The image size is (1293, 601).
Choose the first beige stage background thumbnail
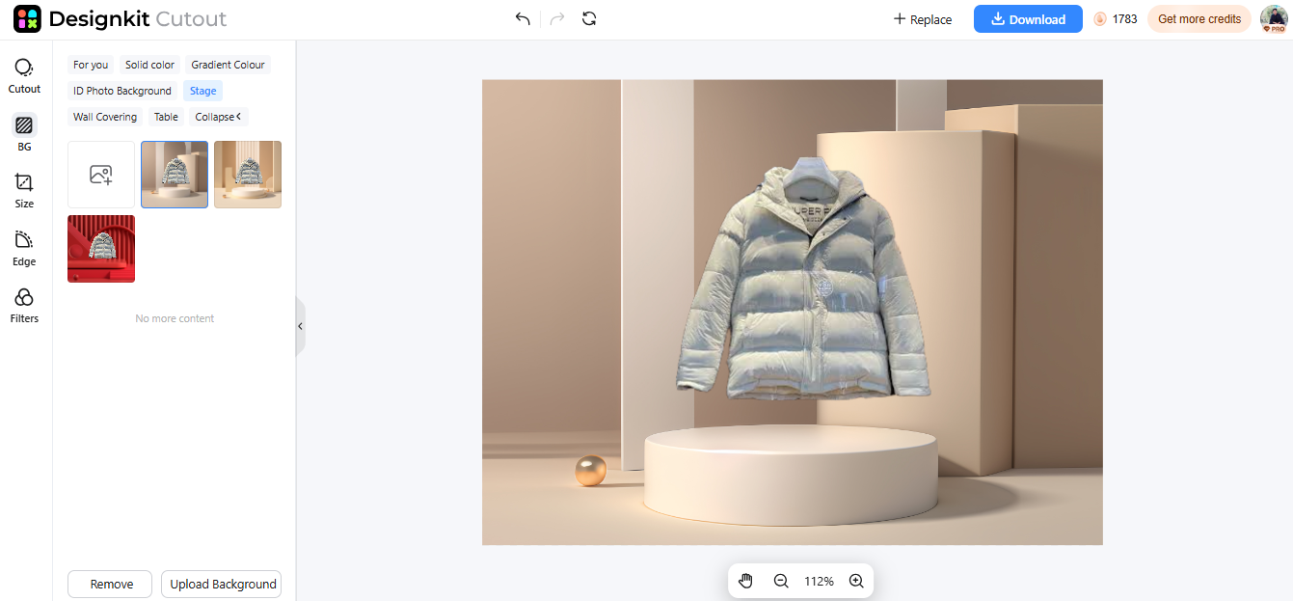(x=175, y=175)
